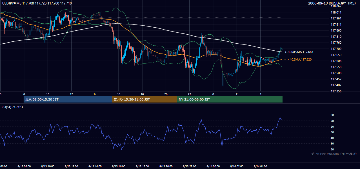
Task: Click hour label 16 under price chart
Action: [119, 94]
